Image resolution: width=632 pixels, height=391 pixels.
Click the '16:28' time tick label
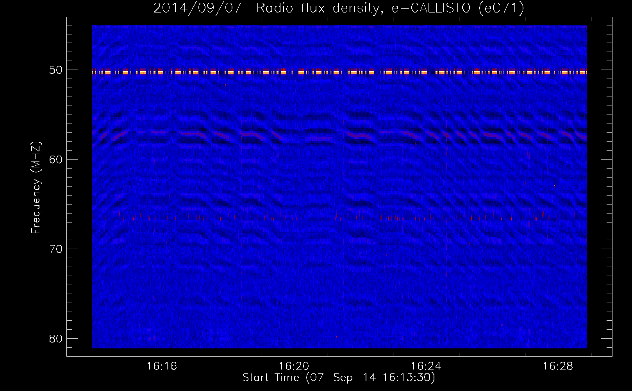(558, 366)
